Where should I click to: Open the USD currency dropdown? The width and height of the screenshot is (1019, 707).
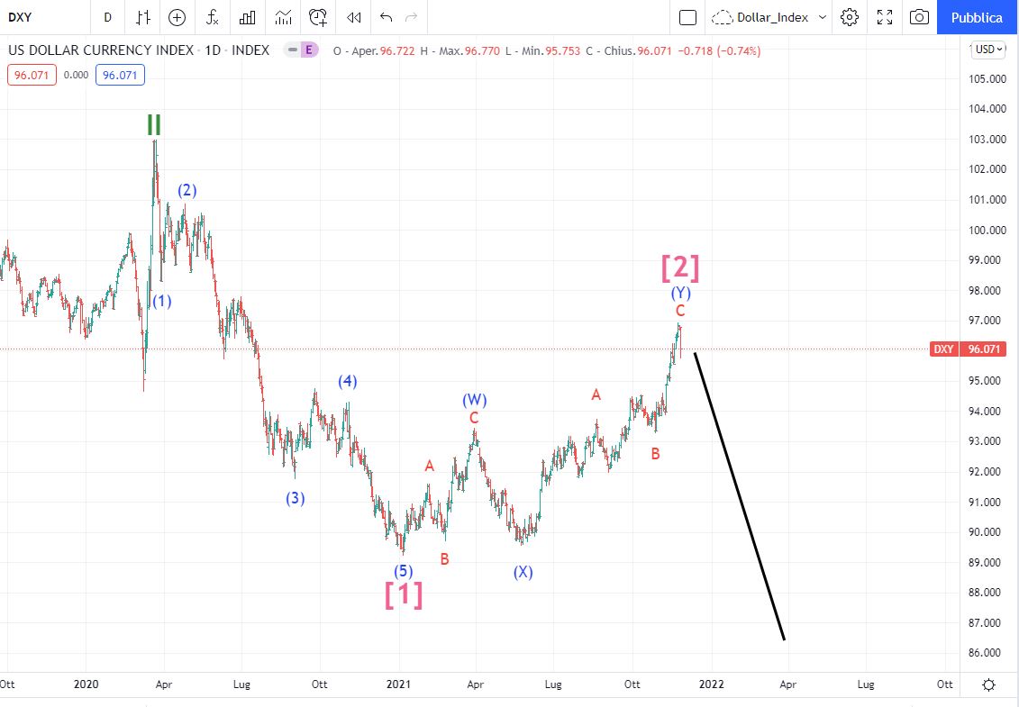(988, 50)
